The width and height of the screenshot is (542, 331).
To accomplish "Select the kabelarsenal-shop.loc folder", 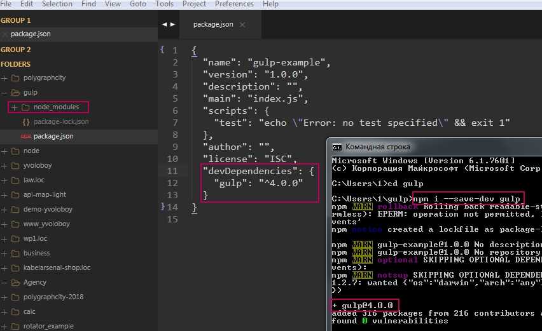I will tap(57, 267).
